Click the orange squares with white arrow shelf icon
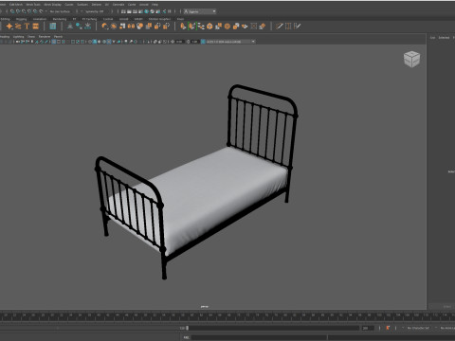The height and width of the screenshot is (341, 455). pyautogui.click(x=166, y=27)
